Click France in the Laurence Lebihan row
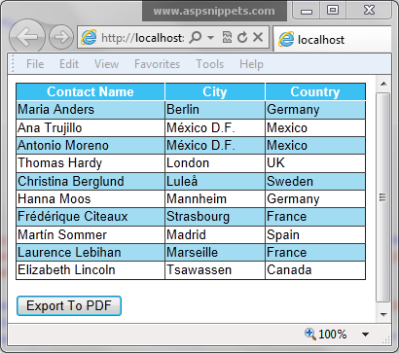This screenshot has width=399, height=353. click(315, 252)
